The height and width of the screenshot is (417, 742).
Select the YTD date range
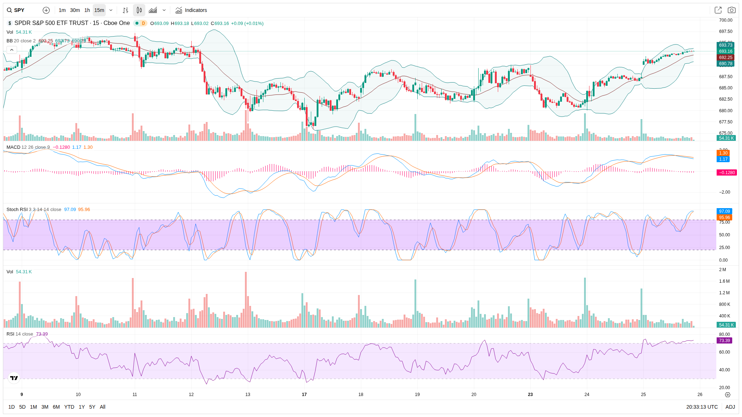pos(69,407)
